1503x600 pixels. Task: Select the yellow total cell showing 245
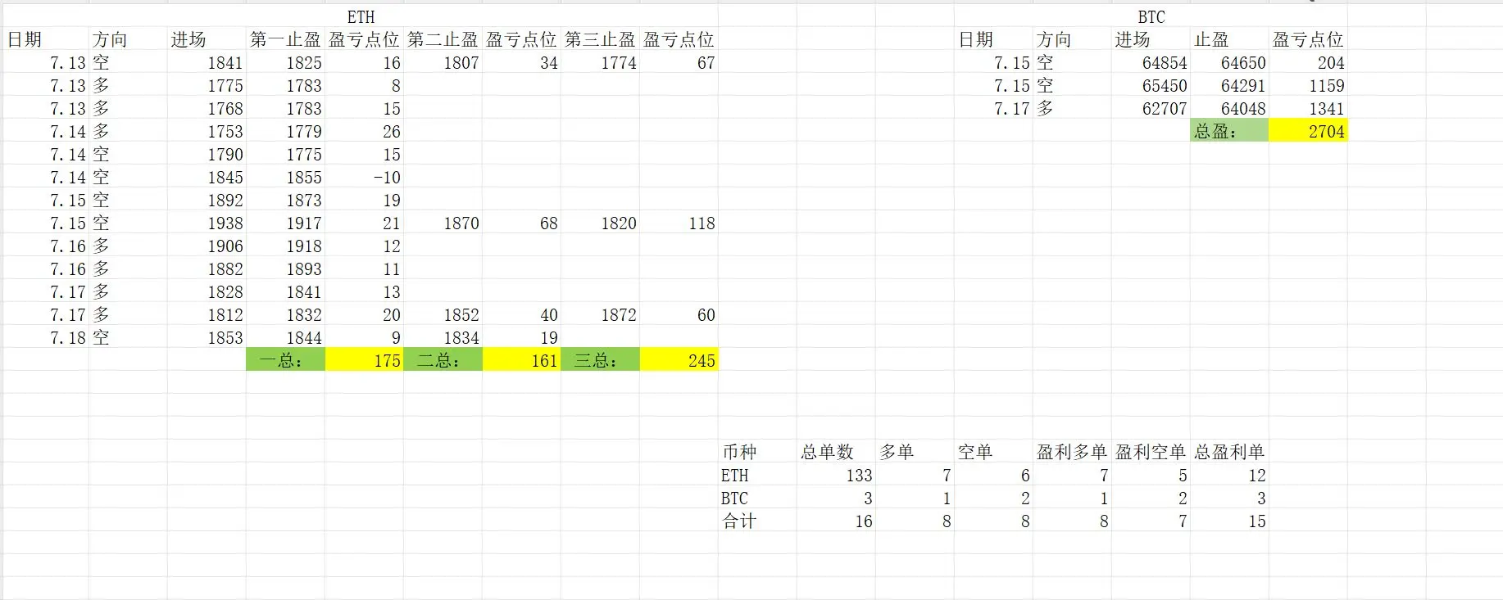(x=679, y=360)
